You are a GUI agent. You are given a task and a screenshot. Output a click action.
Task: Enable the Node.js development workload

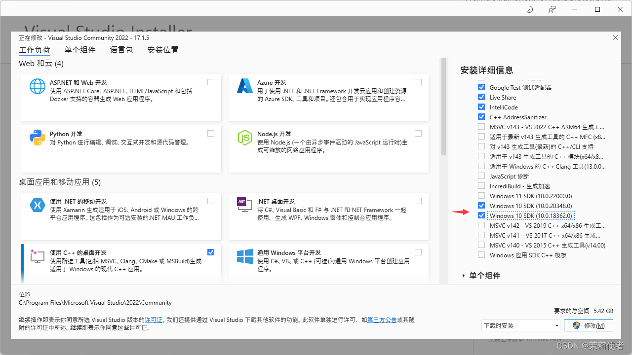[x=418, y=133]
